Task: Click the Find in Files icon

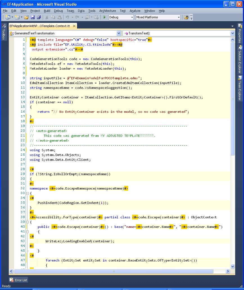Action: coord(186,17)
